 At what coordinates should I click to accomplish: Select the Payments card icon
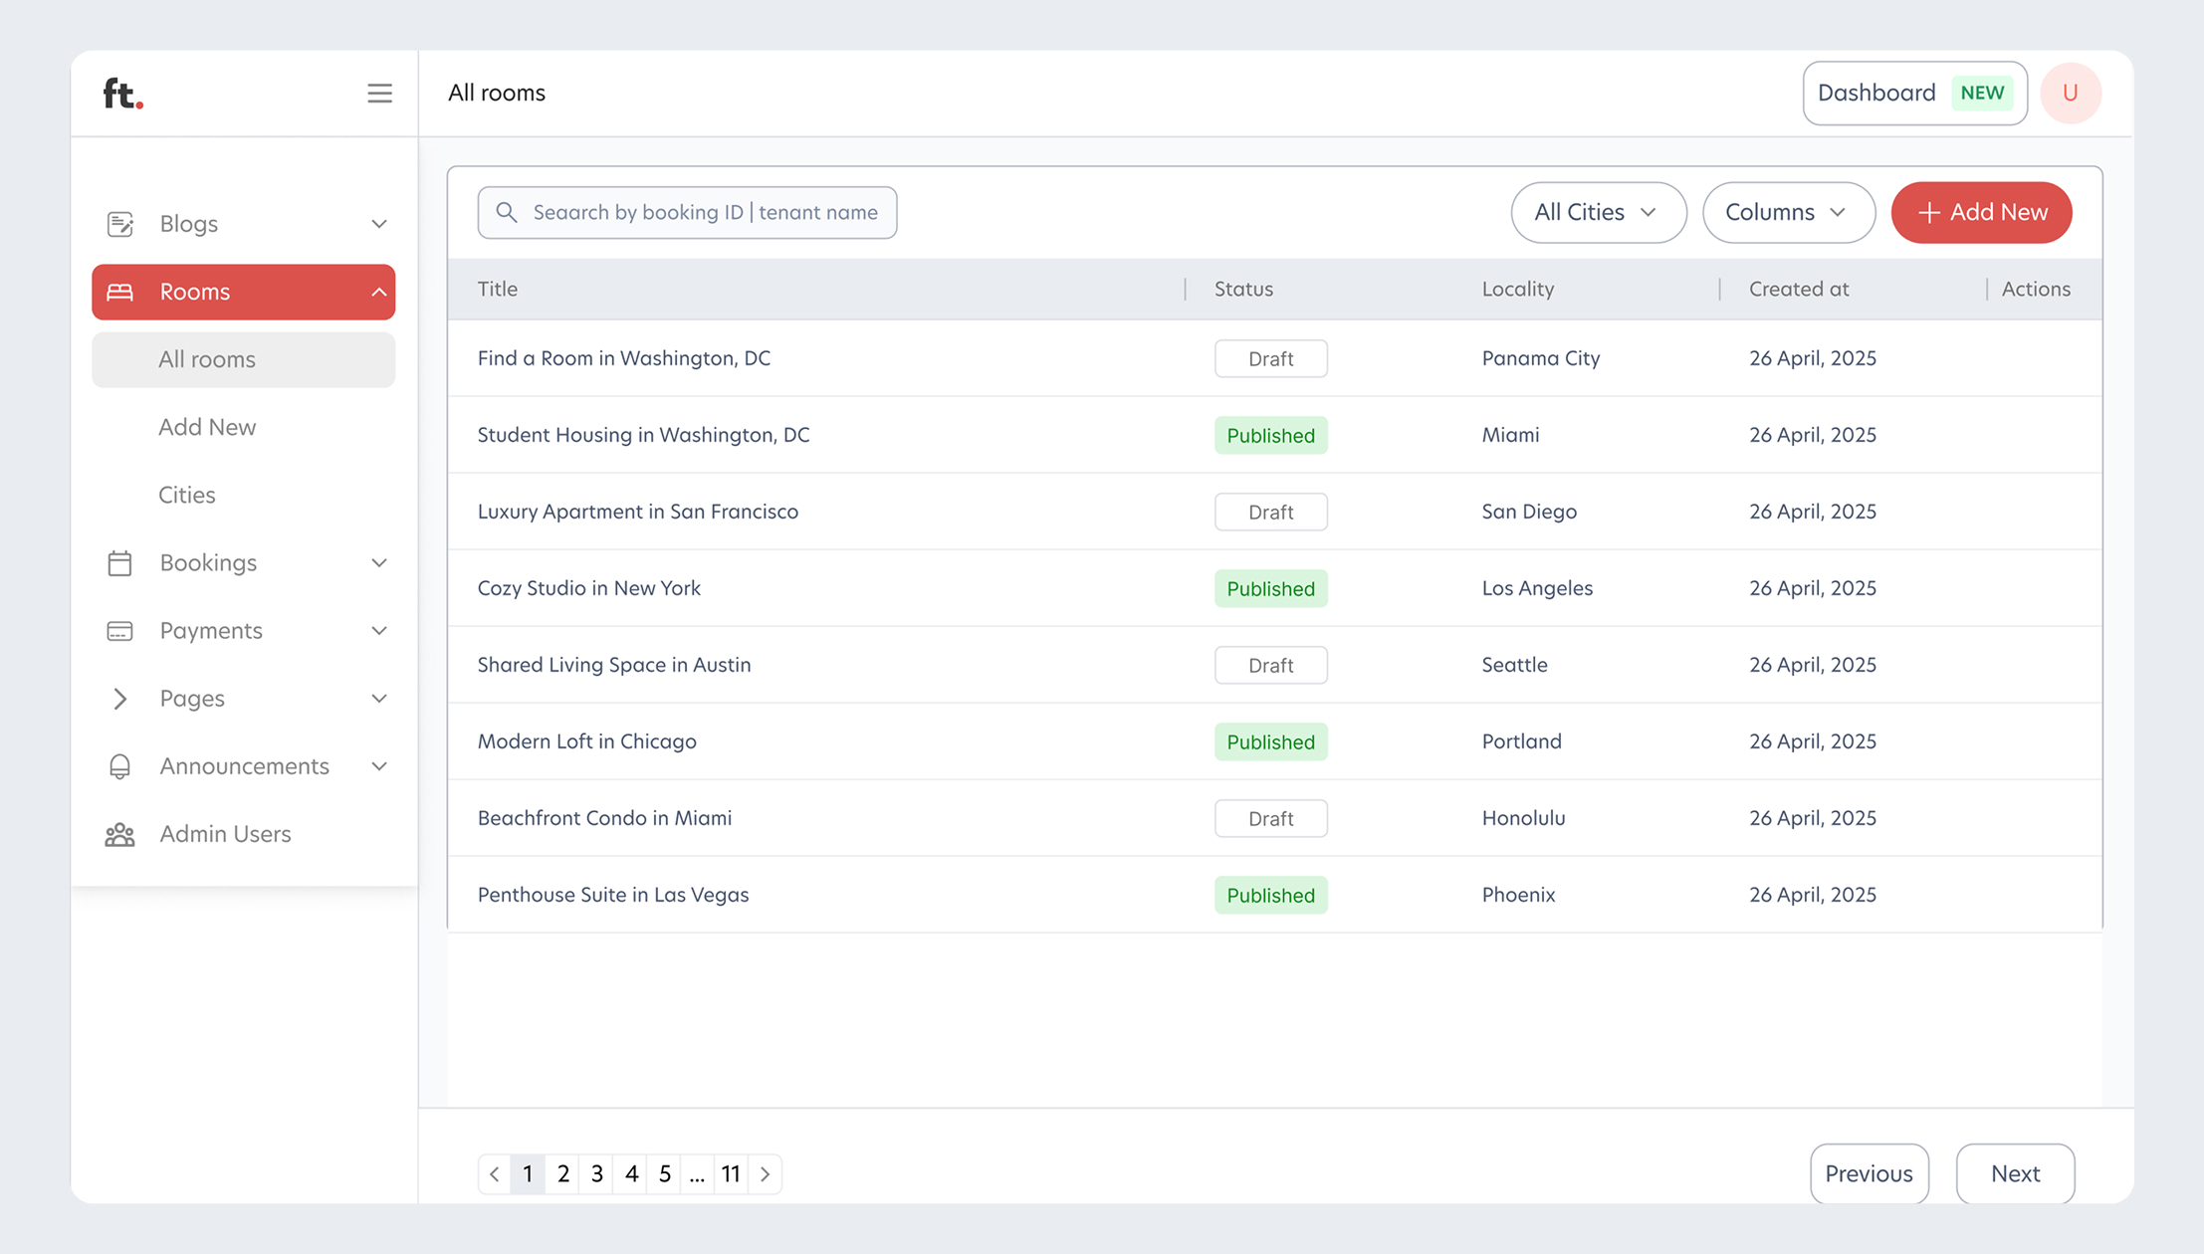[x=120, y=630]
